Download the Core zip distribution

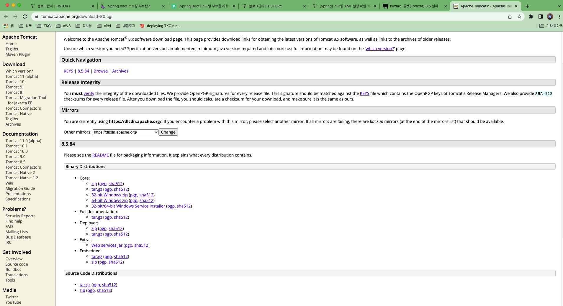pos(94,184)
